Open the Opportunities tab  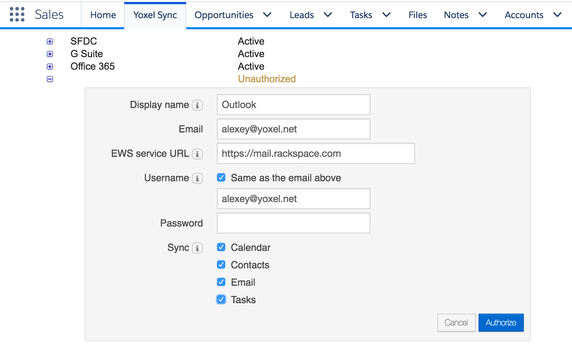click(224, 15)
